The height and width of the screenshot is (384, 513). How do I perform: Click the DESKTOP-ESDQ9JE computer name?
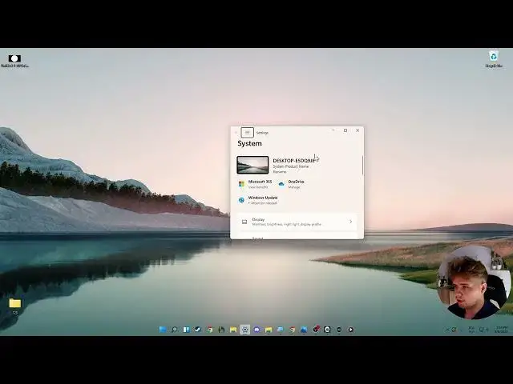click(x=294, y=161)
